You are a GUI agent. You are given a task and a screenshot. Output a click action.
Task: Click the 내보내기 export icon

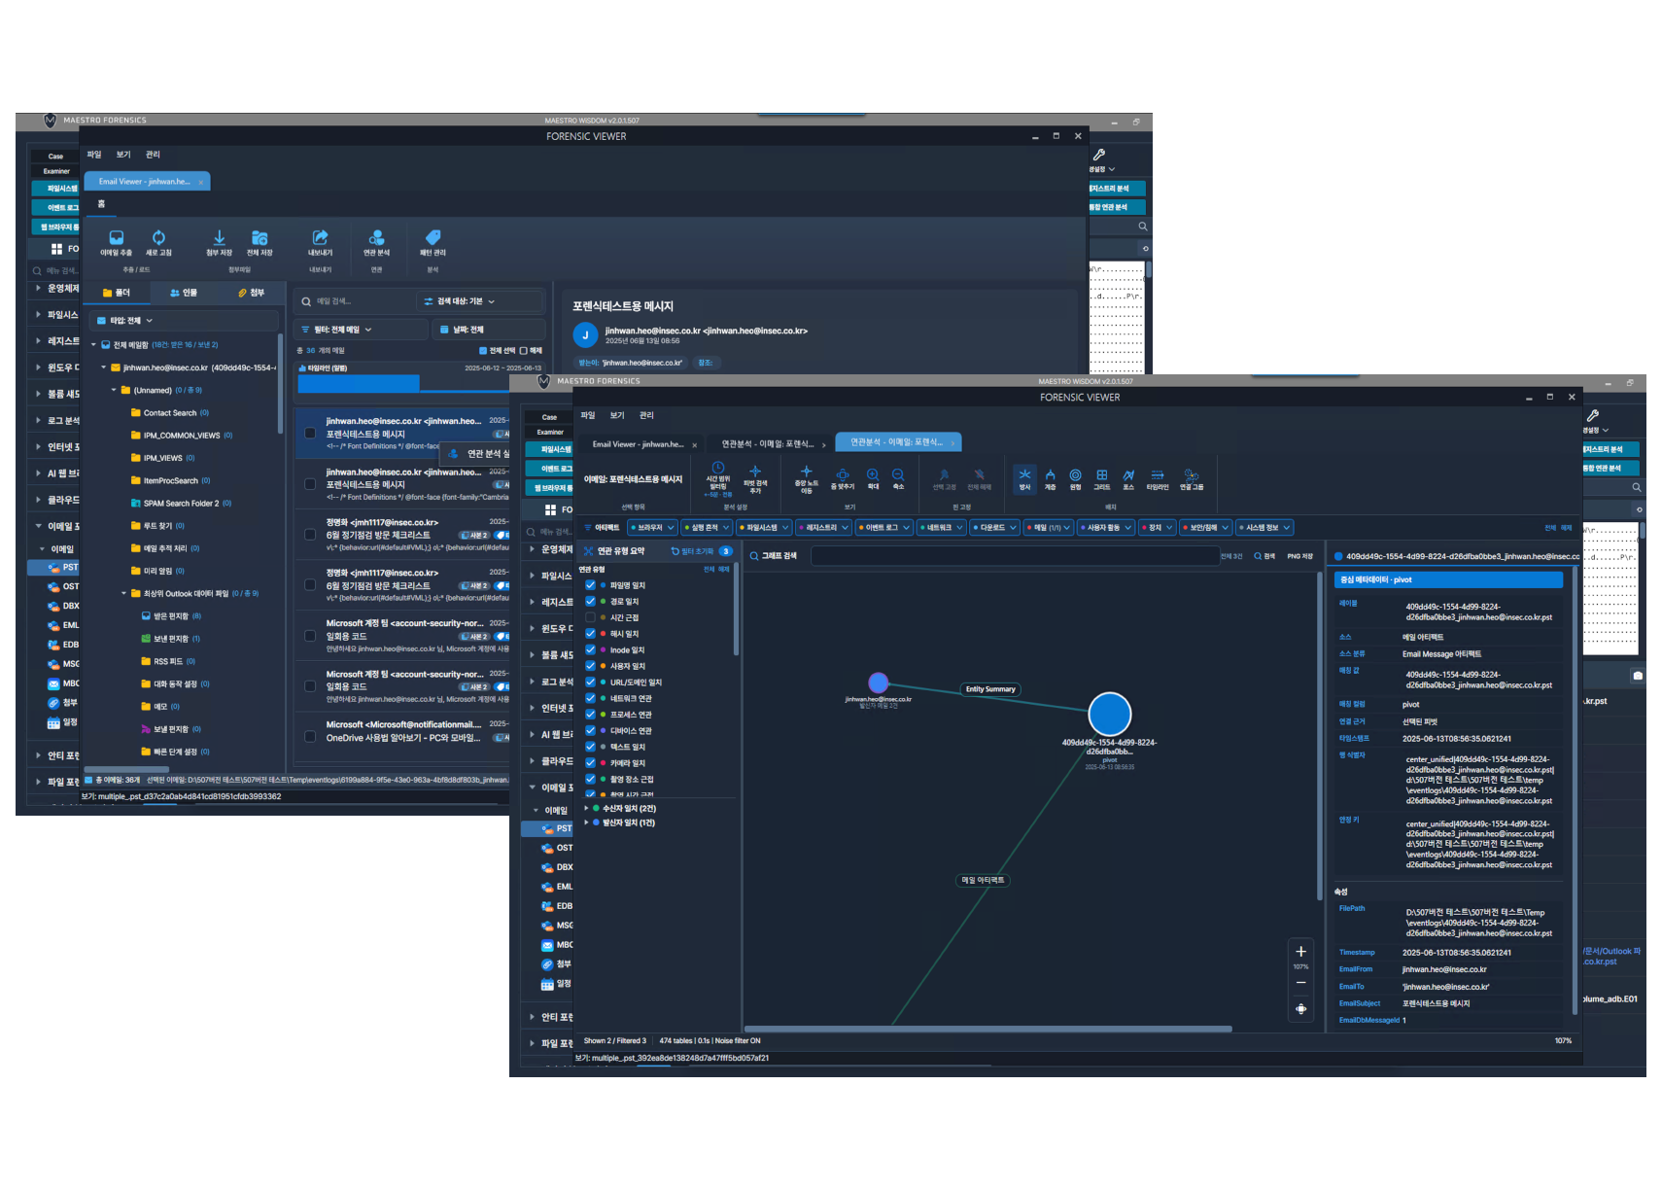click(320, 238)
